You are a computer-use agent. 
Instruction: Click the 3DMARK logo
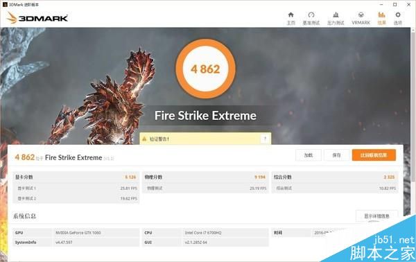click(37, 18)
